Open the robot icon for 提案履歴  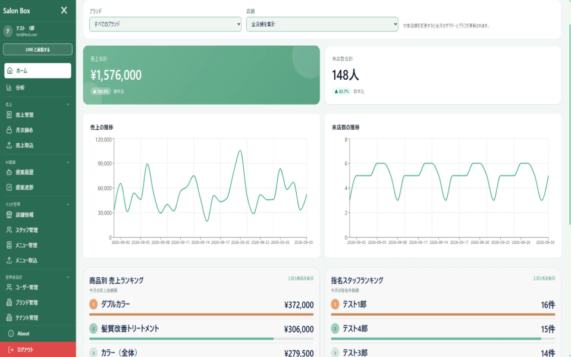(9, 172)
